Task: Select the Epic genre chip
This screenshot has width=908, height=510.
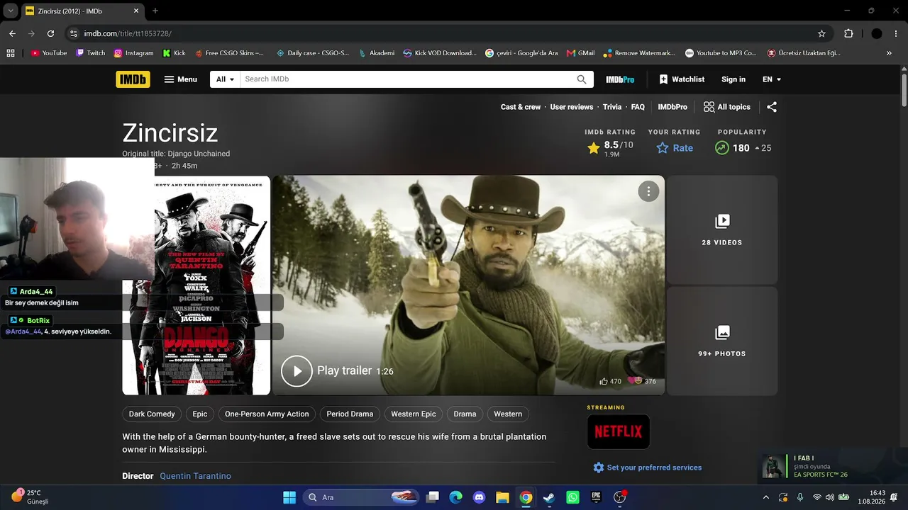Action: 200,414
